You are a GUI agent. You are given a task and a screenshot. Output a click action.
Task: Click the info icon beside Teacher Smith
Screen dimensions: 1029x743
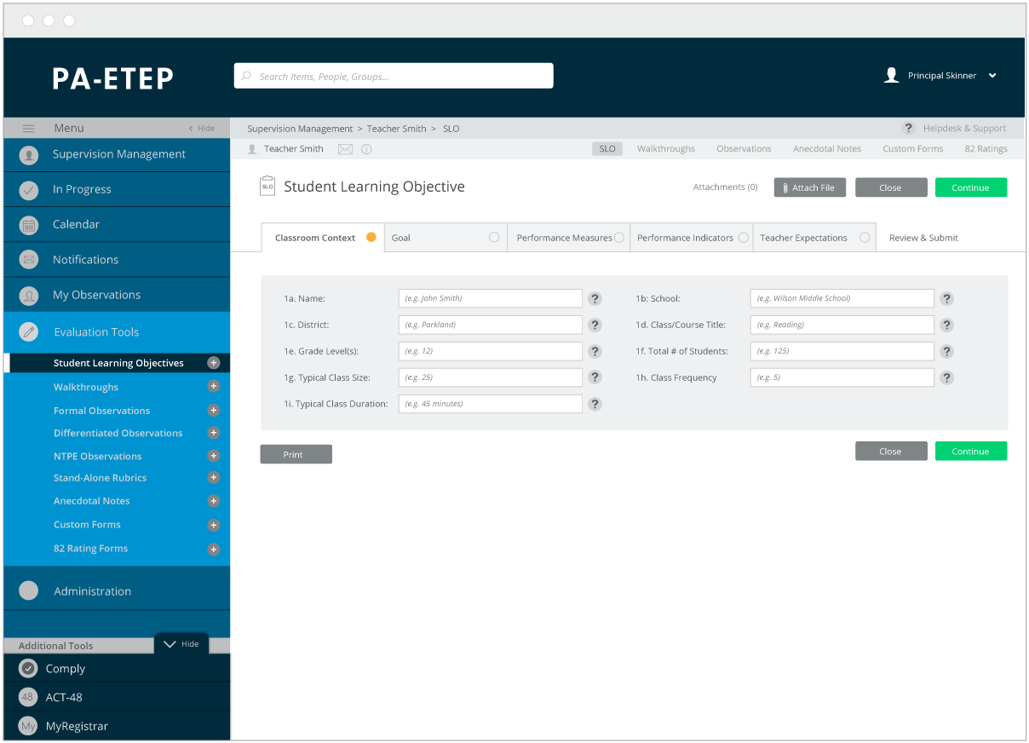pos(366,149)
